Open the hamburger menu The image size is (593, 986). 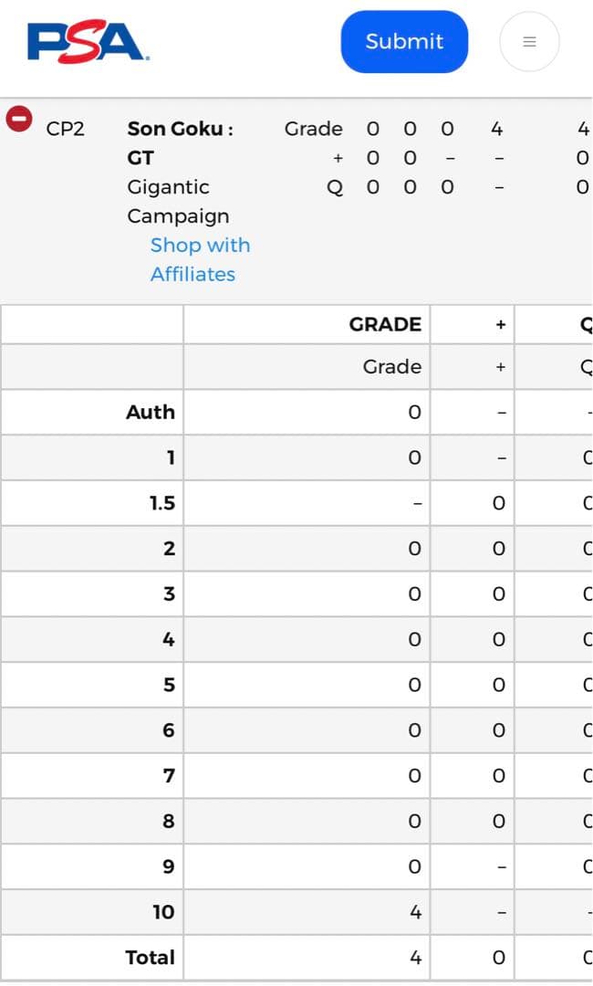[529, 42]
